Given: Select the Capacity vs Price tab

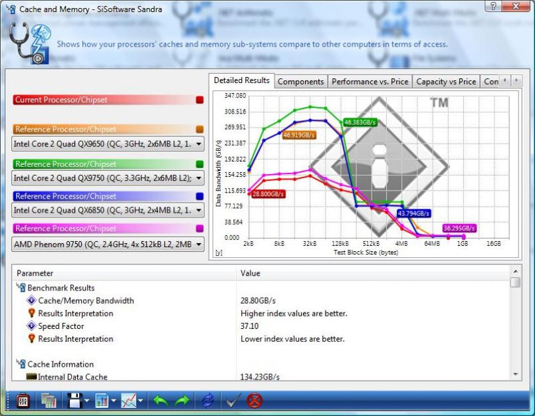Looking at the screenshot, I should (x=446, y=81).
